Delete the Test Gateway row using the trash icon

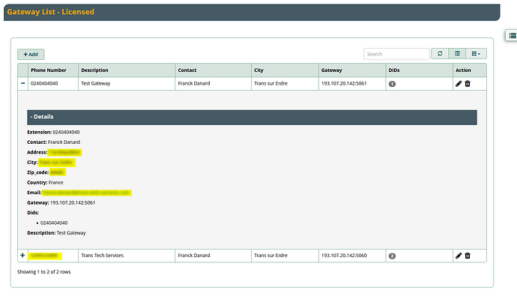pyautogui.click(x=468, y=84)
